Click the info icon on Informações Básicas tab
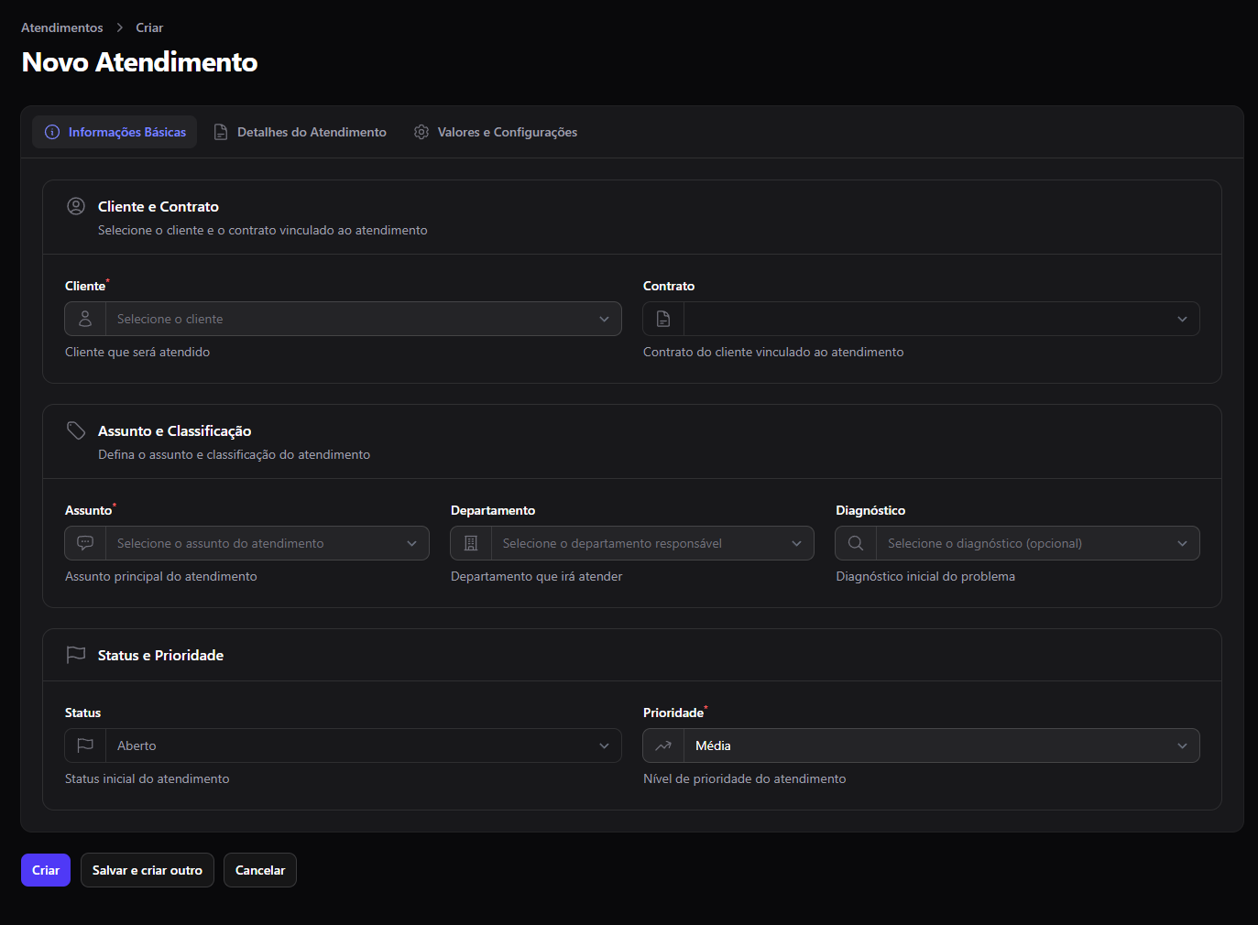The height and width of the screenshot is (925, 1258). (52, 132)
